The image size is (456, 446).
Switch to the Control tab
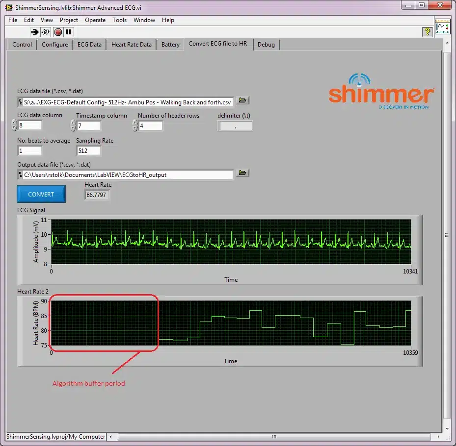pos(22,45)
